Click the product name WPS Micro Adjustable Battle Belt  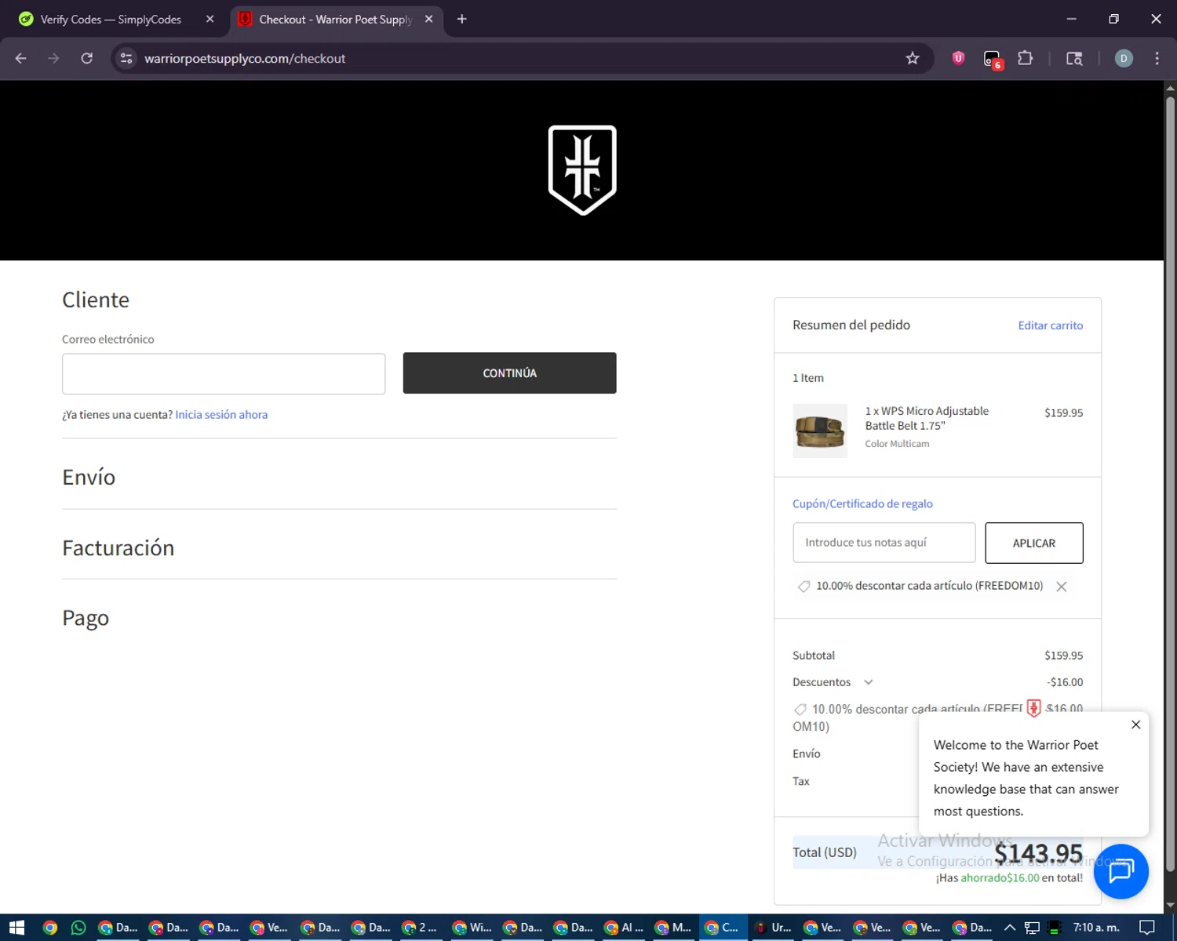(927, 418)
